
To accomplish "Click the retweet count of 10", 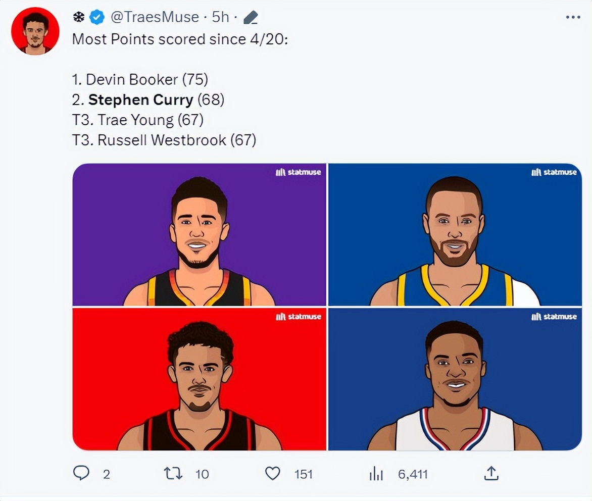I will click(x=202, y=474).
